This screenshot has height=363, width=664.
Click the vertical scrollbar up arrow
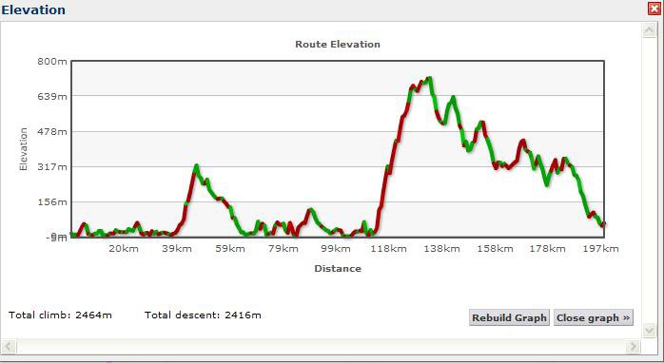[649, 30]
